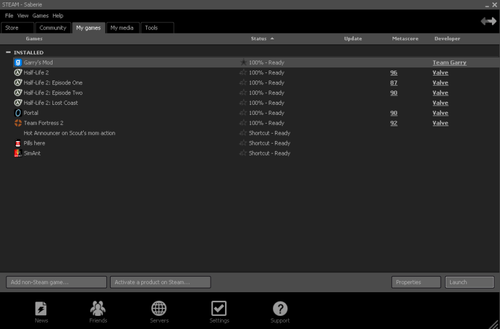The width and height of the screenshot is (500, 329).
Task: Toggle favorite star for Garry's Mod
Action: [243, 62]
